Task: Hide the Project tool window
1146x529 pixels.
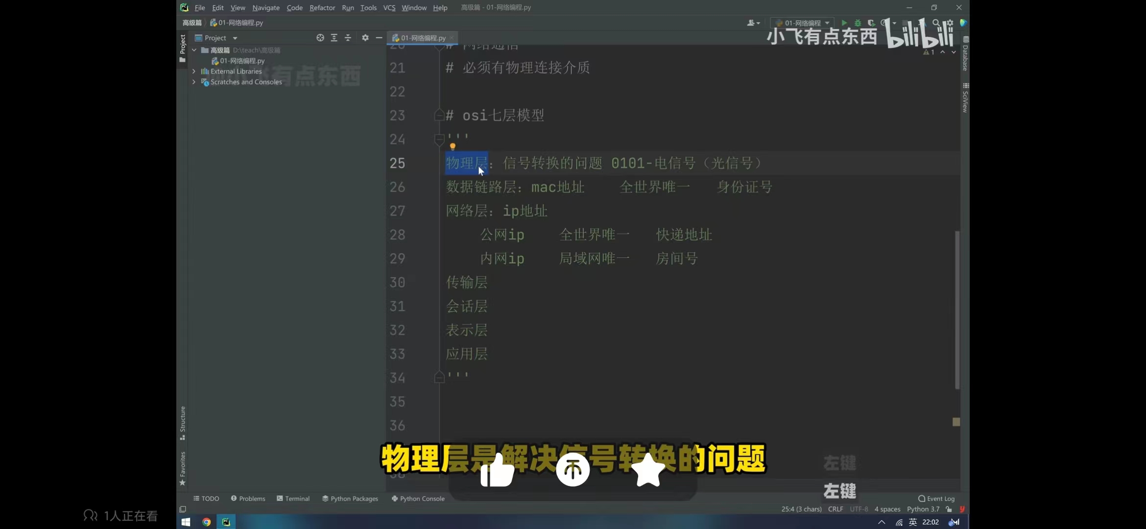Action: coord(379,38)
